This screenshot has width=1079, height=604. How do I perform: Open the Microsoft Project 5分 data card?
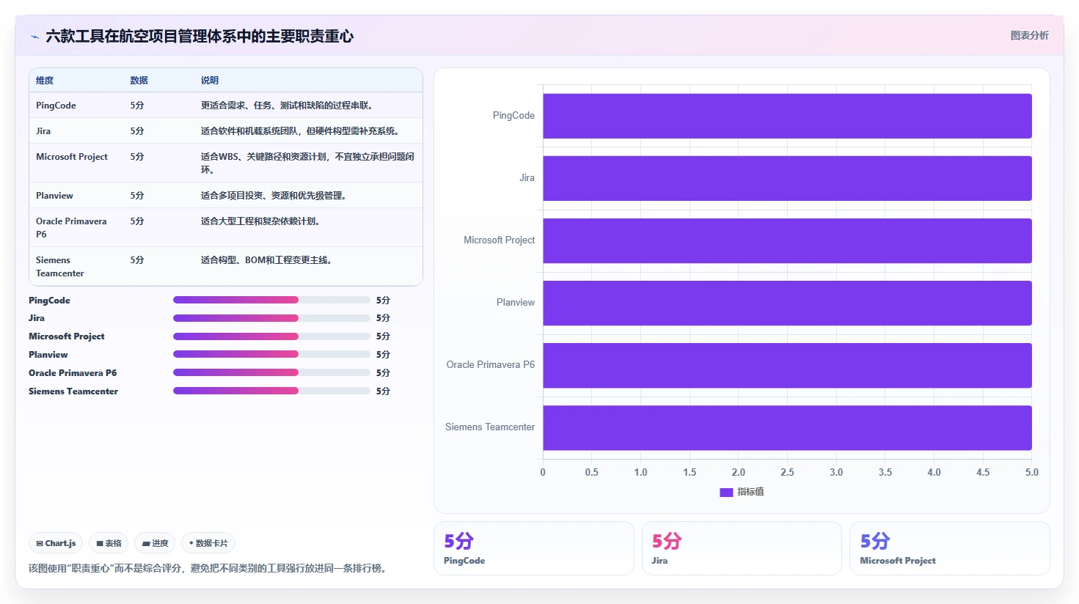(950, 548)
